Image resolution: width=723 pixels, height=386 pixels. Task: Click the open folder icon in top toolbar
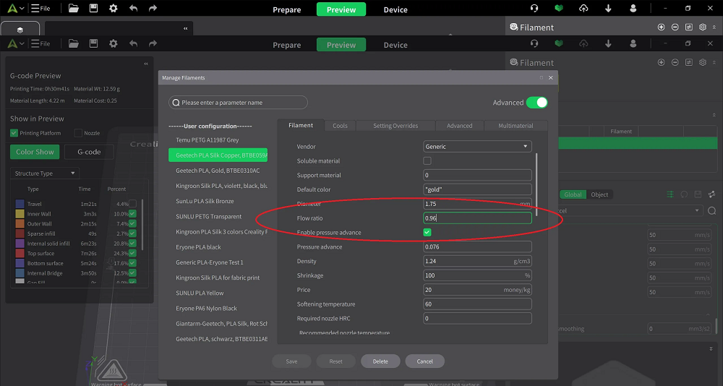(x=73, y=9)
